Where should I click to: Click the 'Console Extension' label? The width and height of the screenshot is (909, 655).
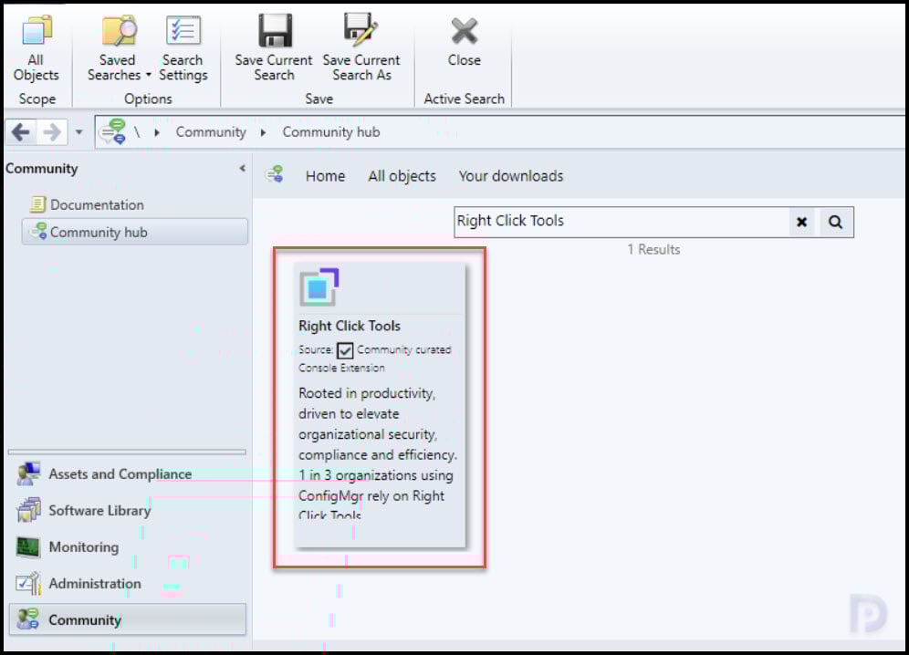[341, 368]
